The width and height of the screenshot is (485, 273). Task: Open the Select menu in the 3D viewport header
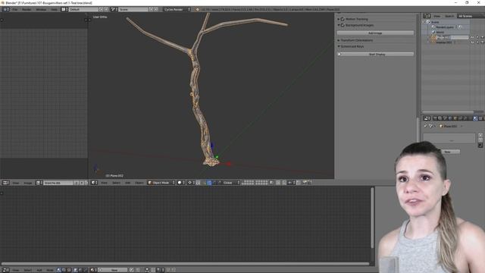116,183
